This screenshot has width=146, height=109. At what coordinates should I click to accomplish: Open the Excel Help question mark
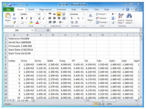pyautogui.click(x=128, y=9)
